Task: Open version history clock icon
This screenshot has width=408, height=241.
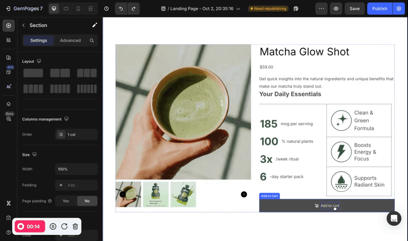Action: 106,8
